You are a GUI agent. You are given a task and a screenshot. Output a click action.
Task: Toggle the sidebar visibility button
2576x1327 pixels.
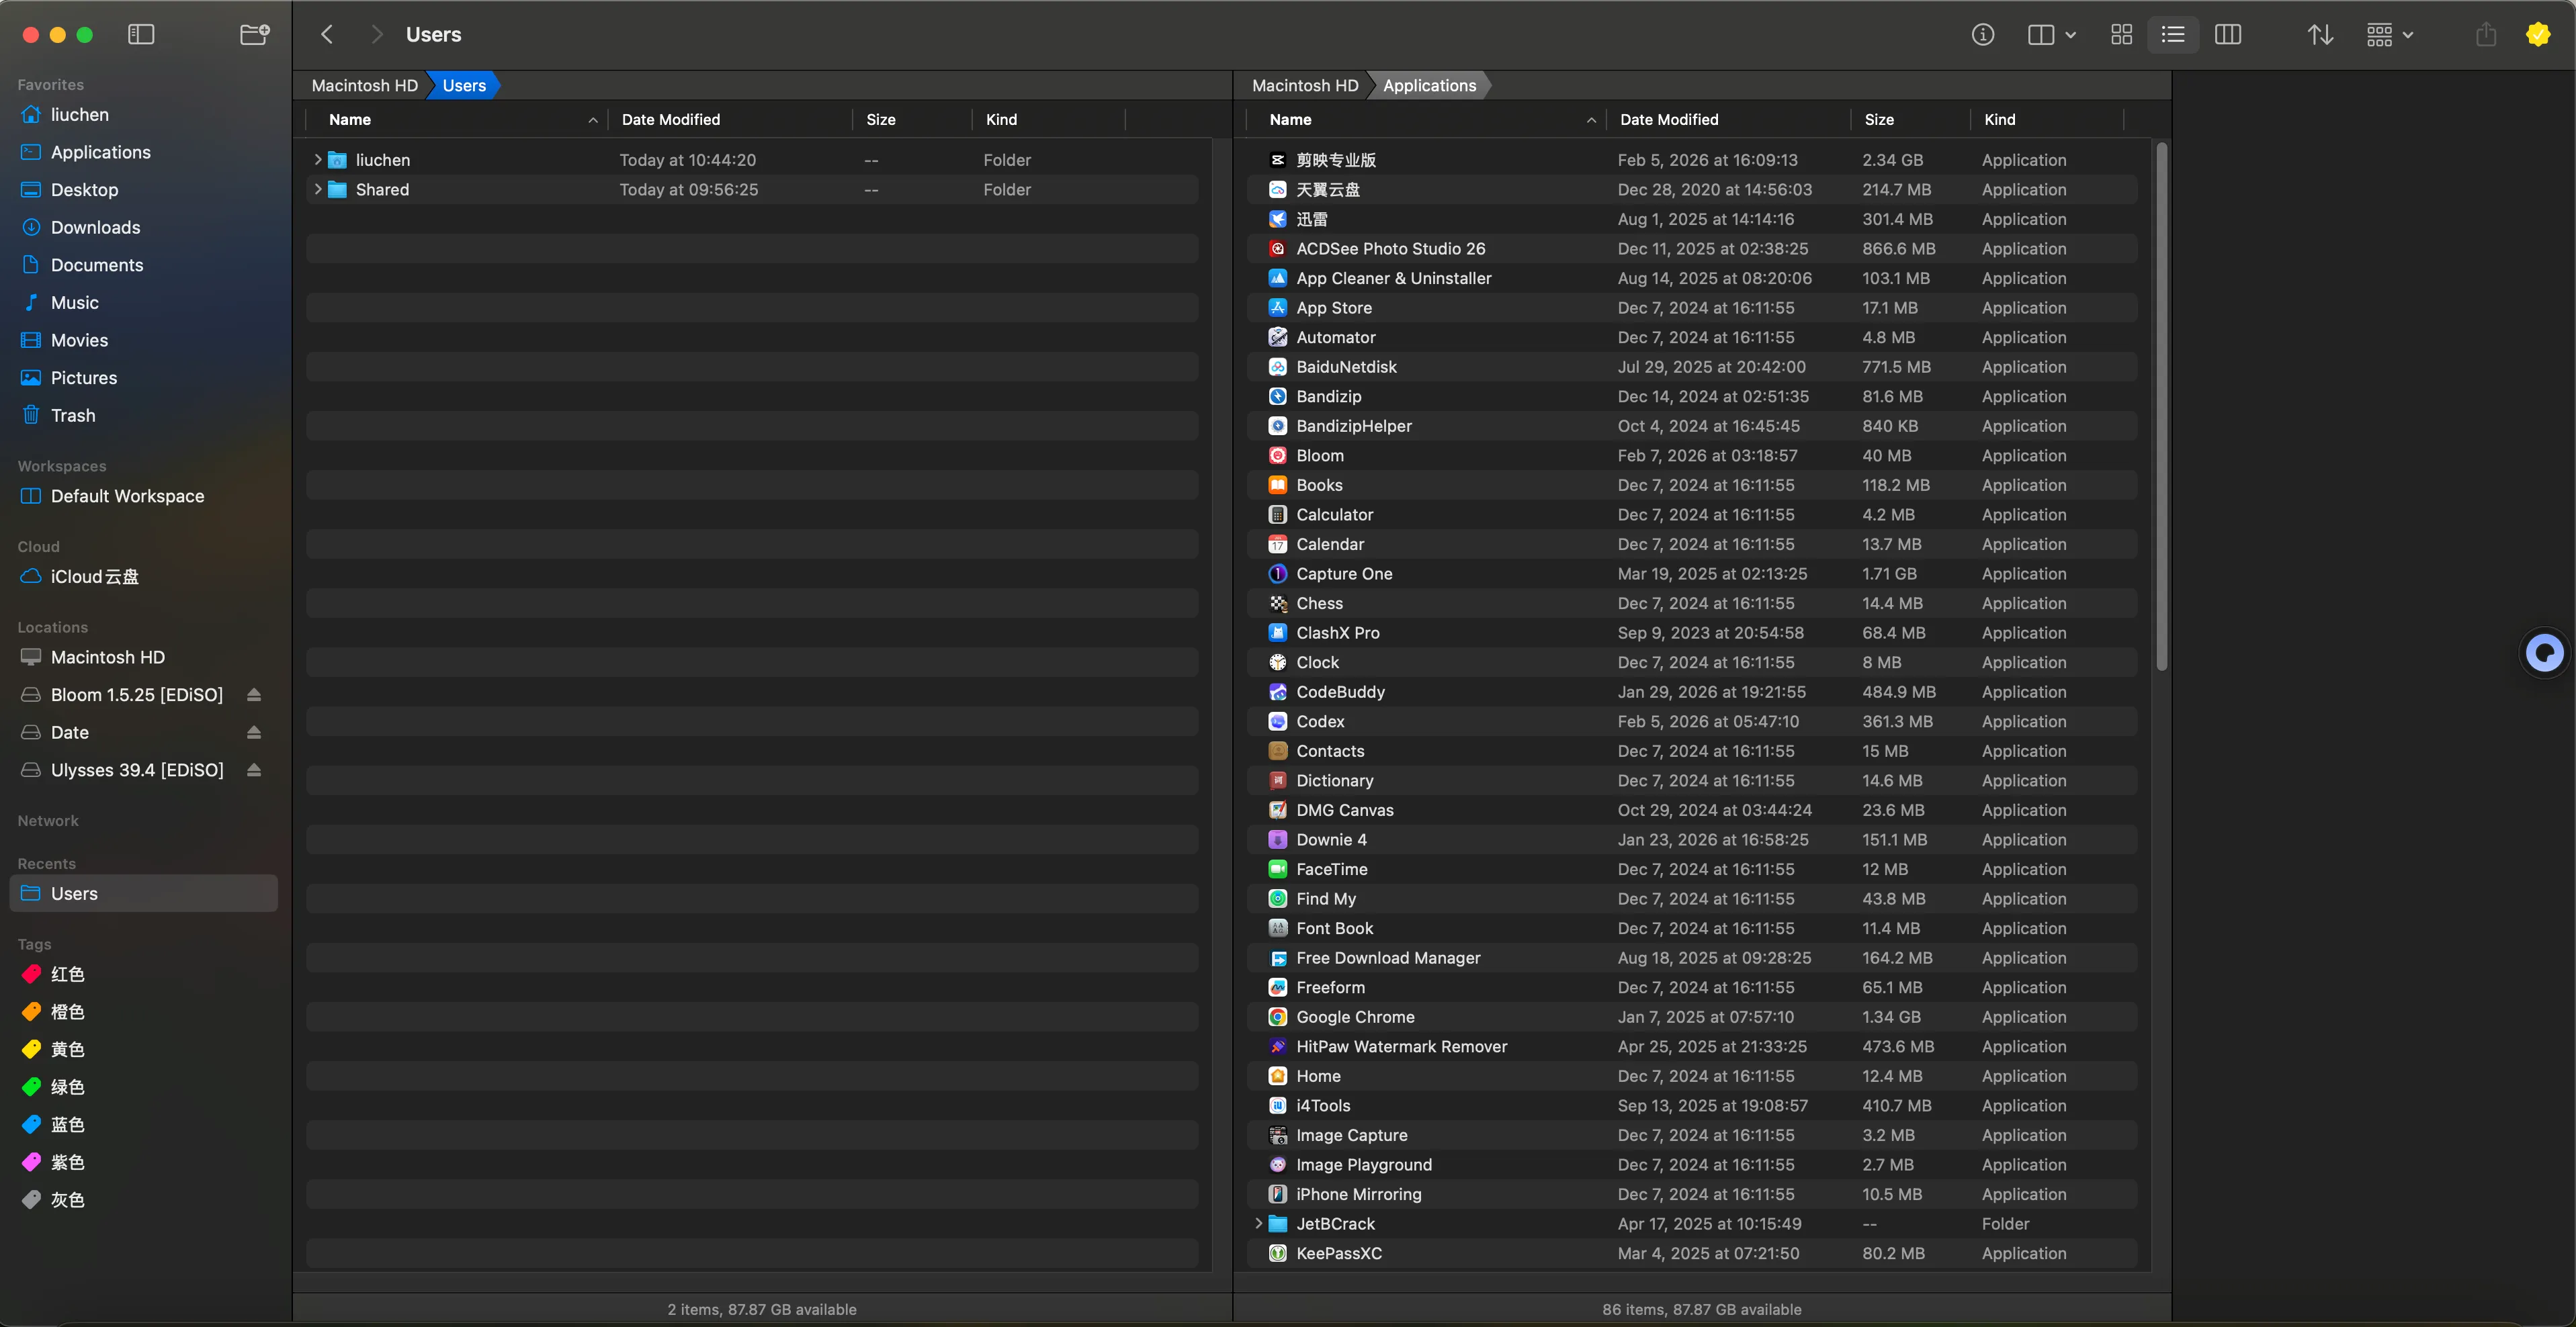(x=141, y=35)
